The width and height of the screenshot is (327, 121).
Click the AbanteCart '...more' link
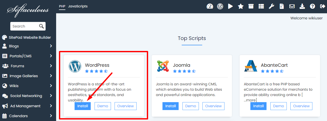[x=250, y=100]
